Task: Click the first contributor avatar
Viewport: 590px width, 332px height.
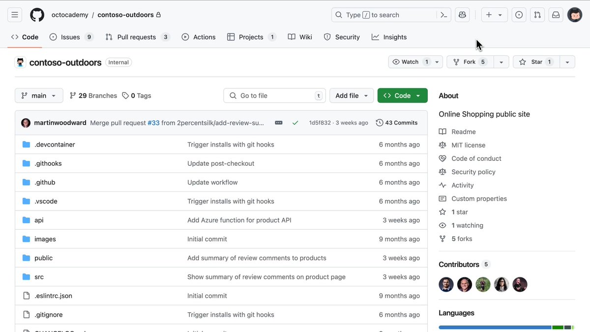Action: [446, 284]
